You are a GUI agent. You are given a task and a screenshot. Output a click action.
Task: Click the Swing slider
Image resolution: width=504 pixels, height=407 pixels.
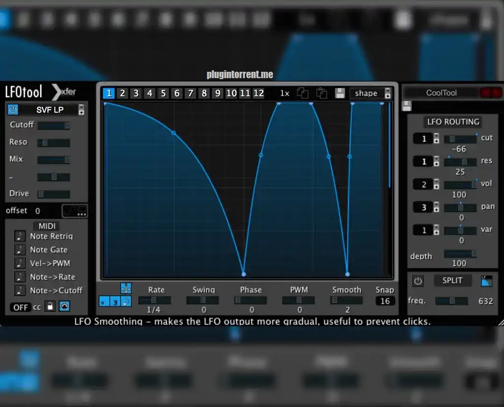pos(202,300)
